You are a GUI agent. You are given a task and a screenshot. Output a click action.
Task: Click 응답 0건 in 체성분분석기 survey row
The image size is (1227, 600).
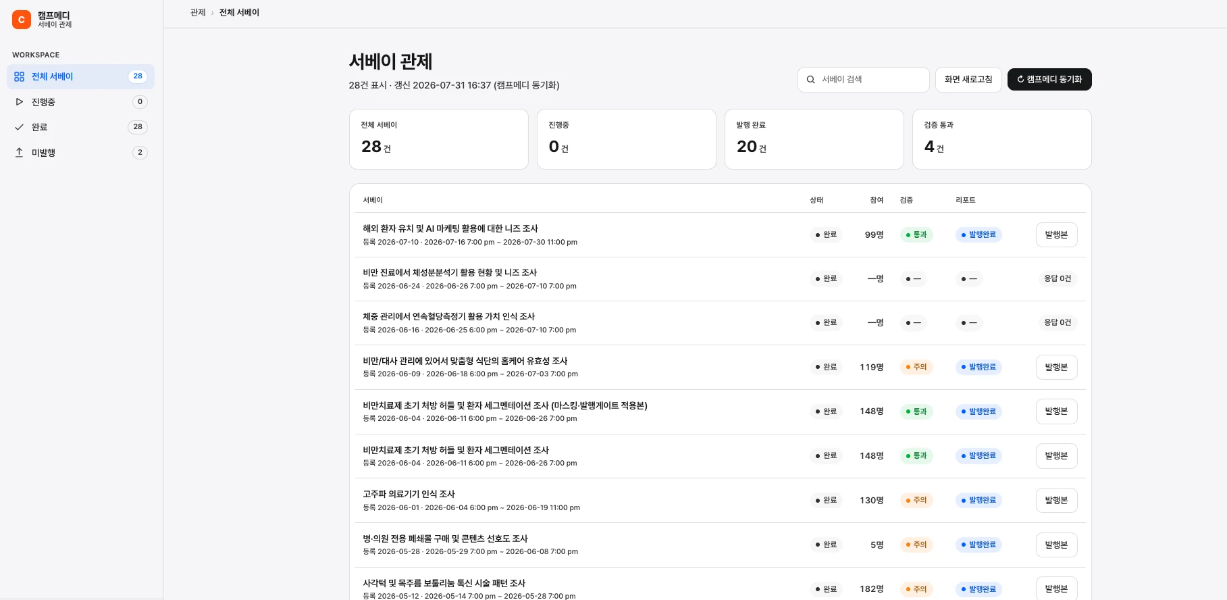tap(1058, 279)
